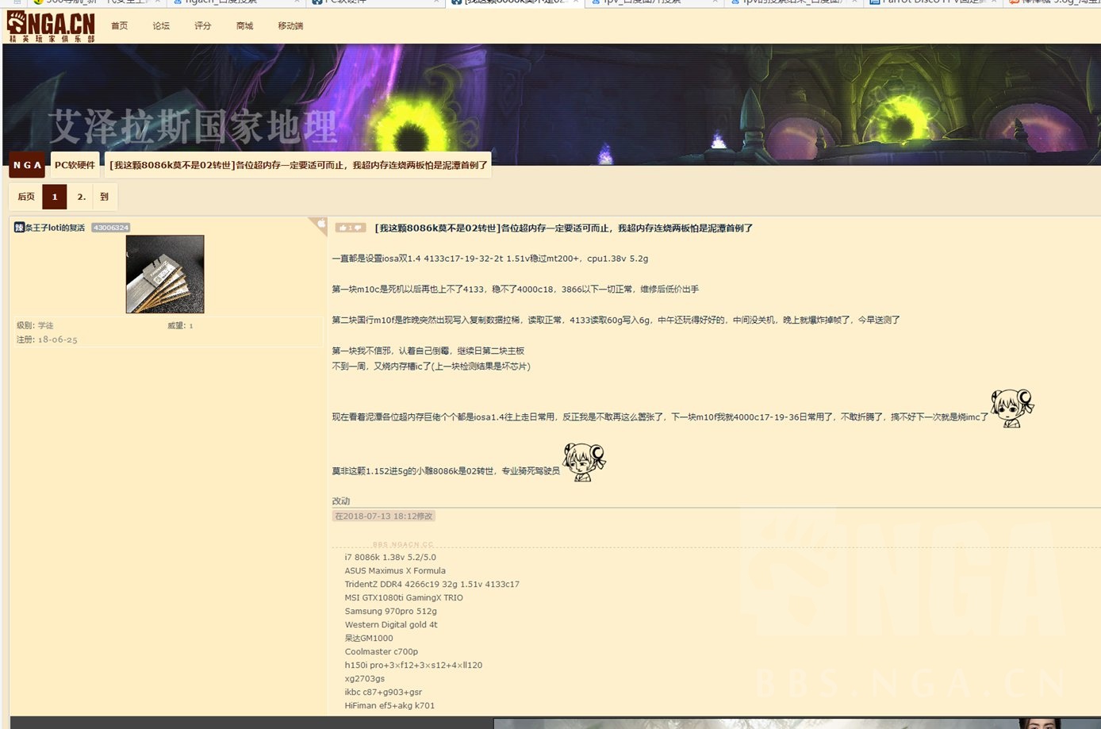Click the thumbs-down icon on the post
The image size is (1101, 729).
[359, 228]
